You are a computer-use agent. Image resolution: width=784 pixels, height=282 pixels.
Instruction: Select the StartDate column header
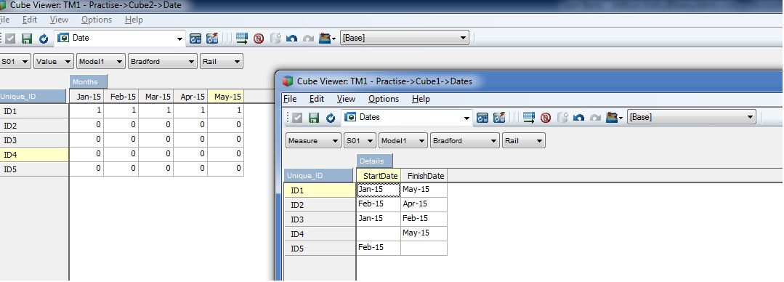pos(379,175)
